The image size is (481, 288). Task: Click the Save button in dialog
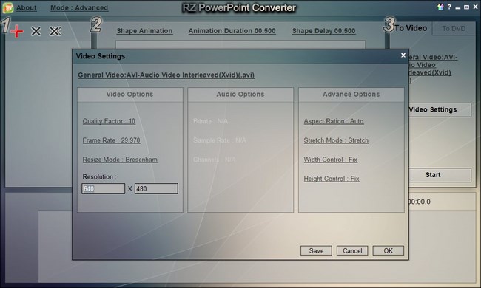(316, 250)
